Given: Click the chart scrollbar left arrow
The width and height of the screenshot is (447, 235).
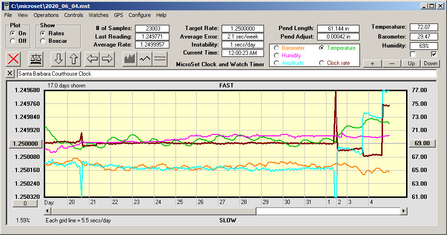Looking at the screenshot, I should [x=48, y=211].
